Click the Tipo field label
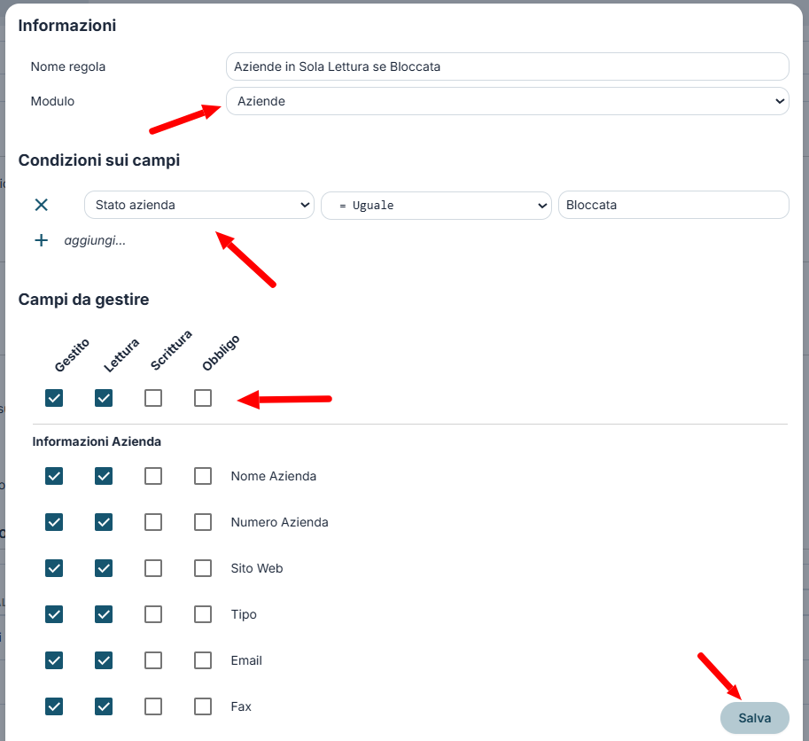This screenshot has width=809, height=741. (244, 614)
